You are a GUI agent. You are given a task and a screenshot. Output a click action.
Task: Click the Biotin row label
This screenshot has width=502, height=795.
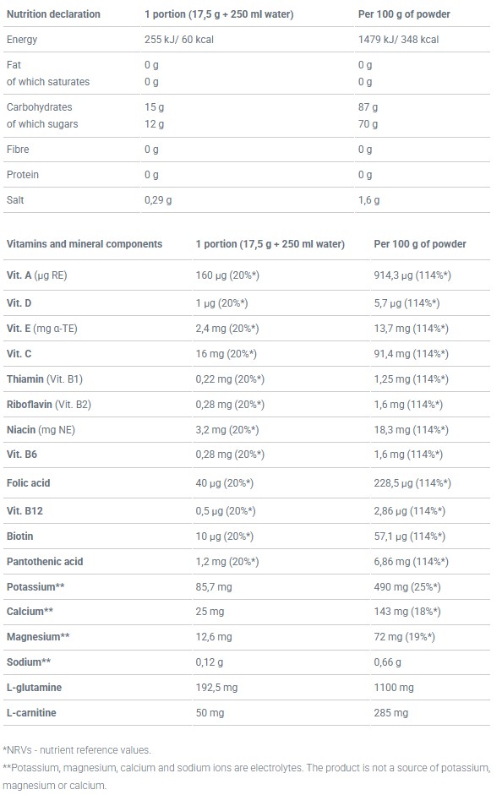click(x=19, y=536)
